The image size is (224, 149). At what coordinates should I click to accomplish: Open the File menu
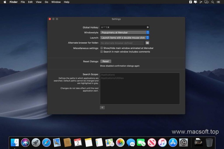(23, 2)
